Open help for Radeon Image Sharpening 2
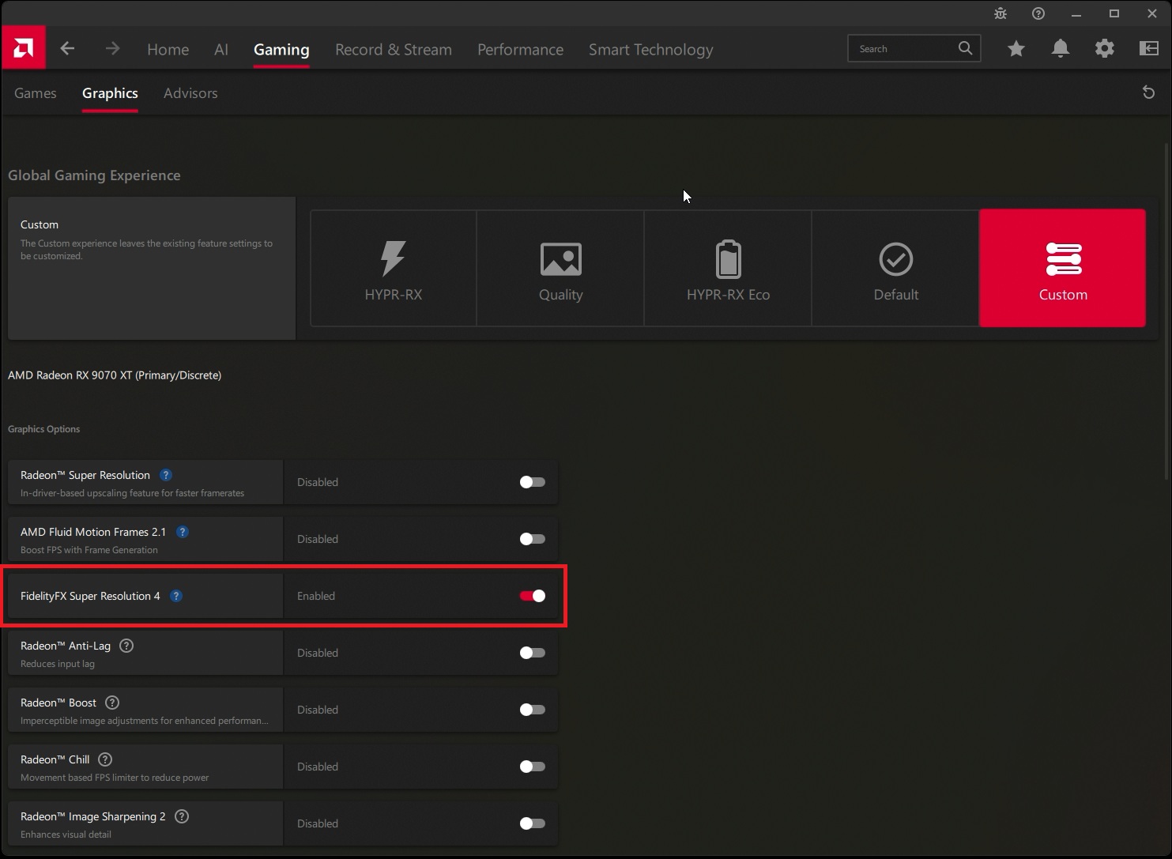Viewport: 1172px width, 859px height. pyautogui.click(x=181, y=816)
